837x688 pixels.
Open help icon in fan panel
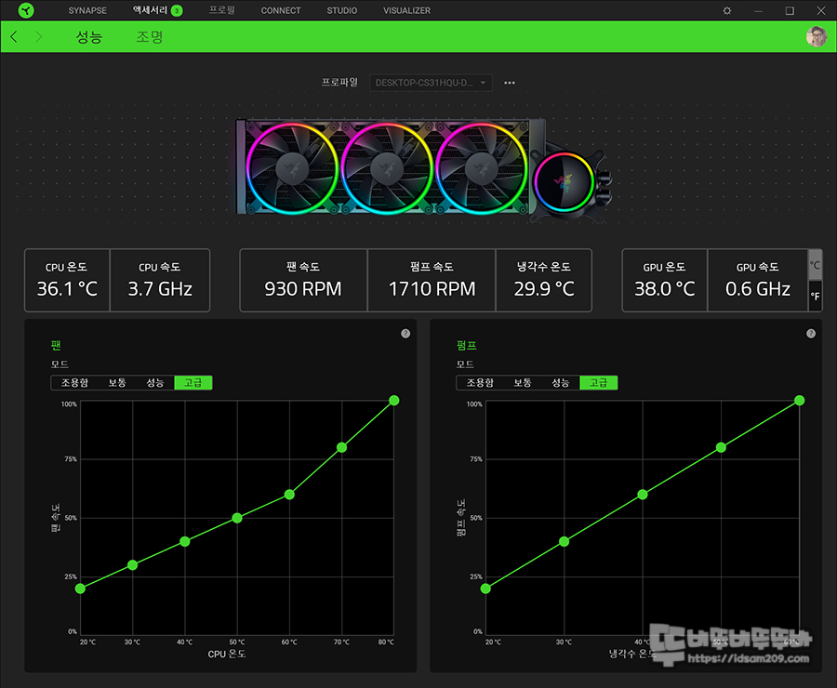405,334
